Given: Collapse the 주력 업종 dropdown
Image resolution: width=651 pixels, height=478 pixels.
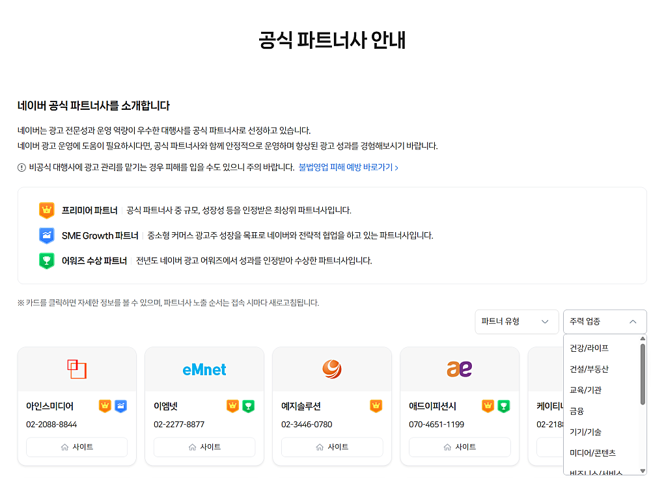Looking at the screenshot, I should [605, 321].
